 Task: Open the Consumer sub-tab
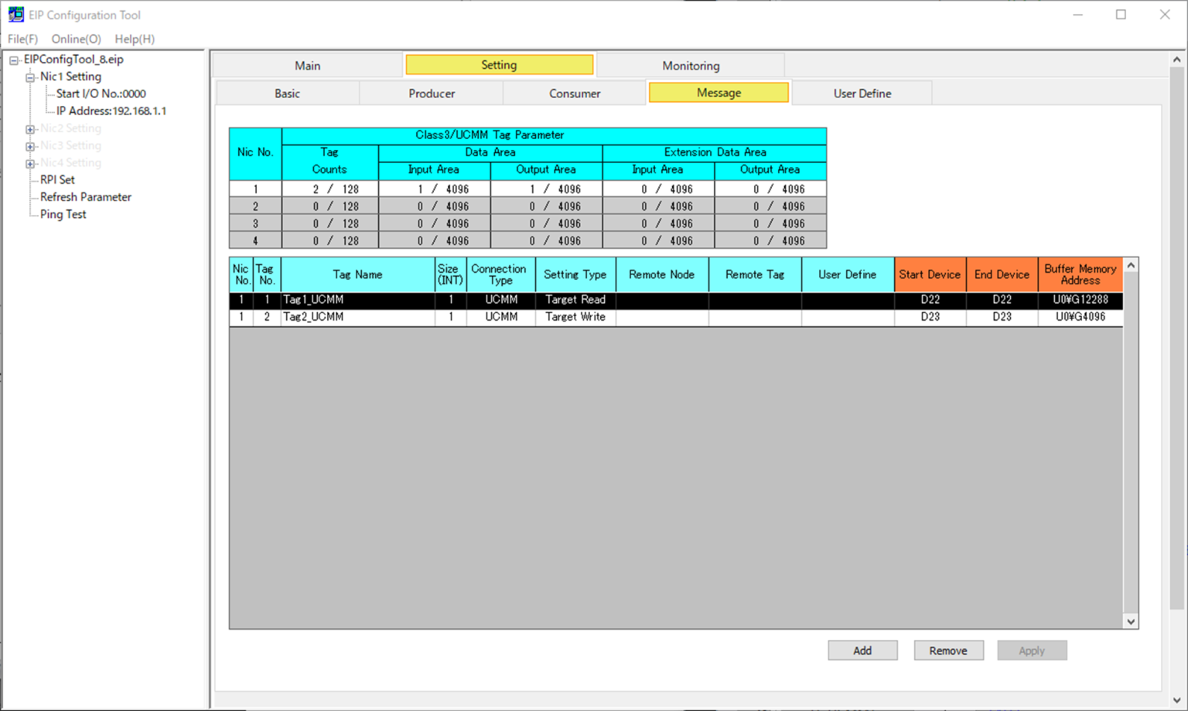[575, 93]
